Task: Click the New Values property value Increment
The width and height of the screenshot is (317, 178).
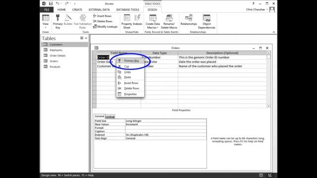Action: 166,124
